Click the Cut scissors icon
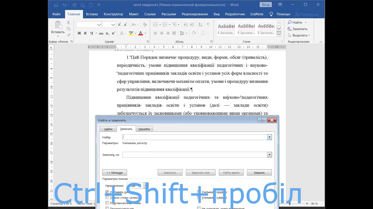The image size is (373, 209). point(68,22)
